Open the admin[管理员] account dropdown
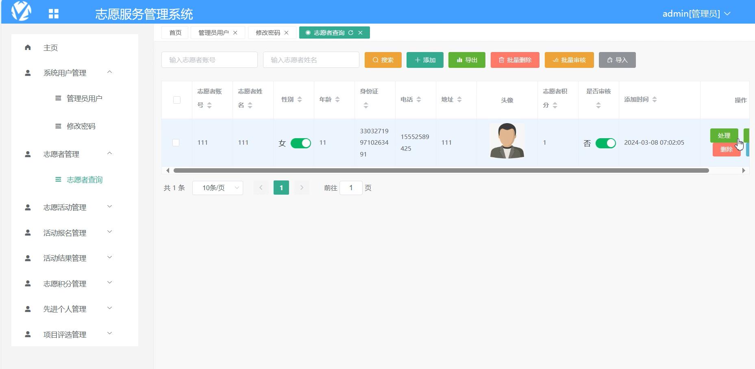Screen dimensions: 755x369 point(696,14)
